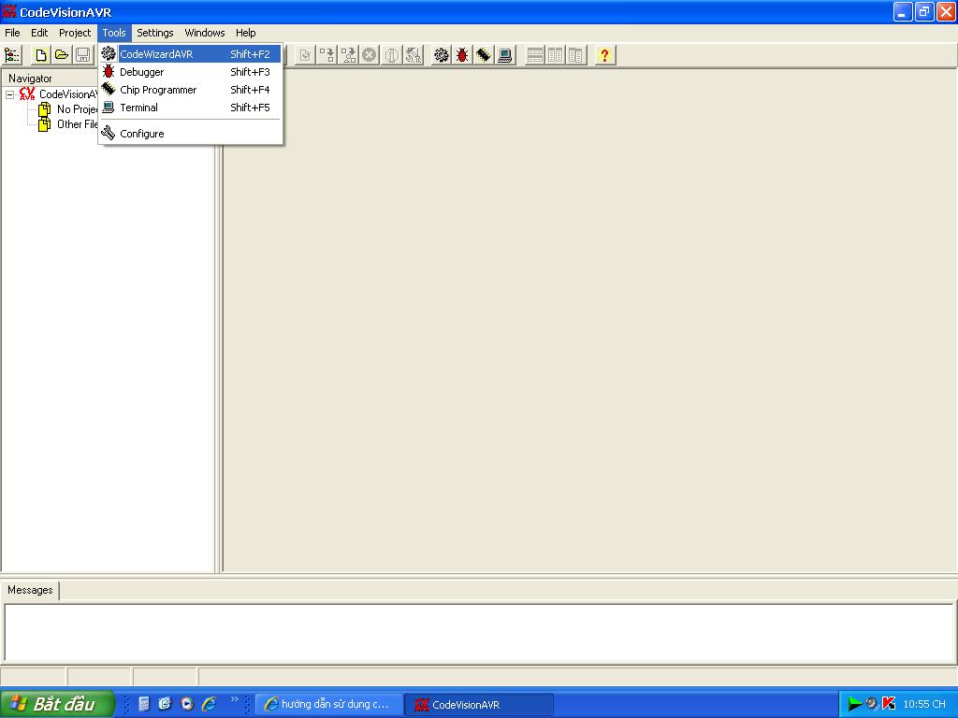
Task: Start the Debugger from the toolbar bug icon
Action: 462,55
